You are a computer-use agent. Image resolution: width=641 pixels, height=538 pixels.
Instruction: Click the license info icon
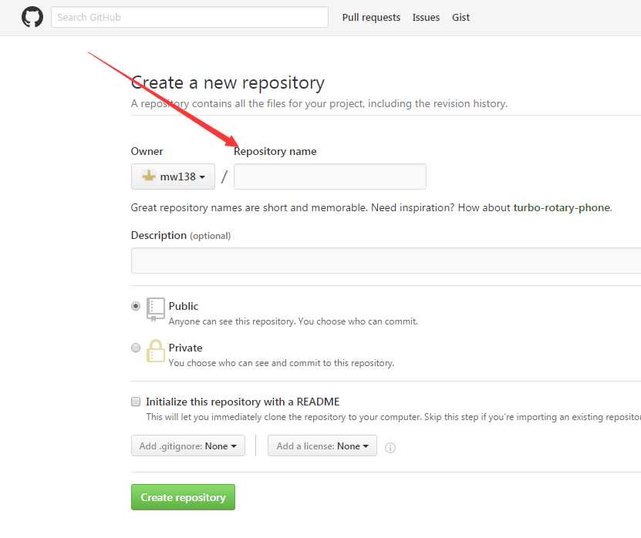pyautogui.click(x=390, y=448)
